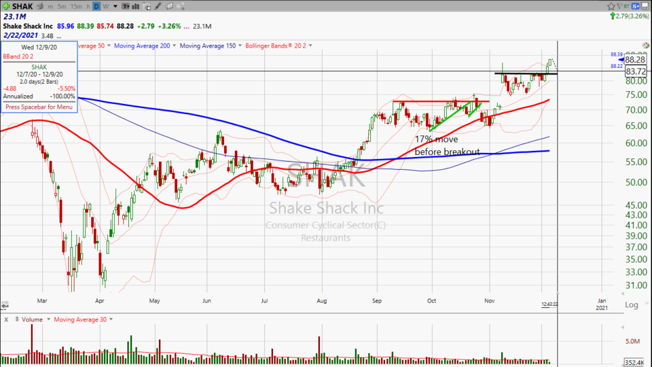Select the Weekly (W) timeframe
Image resolution: width=652 pixels, height=367 pixels.
tap(106, 7)
